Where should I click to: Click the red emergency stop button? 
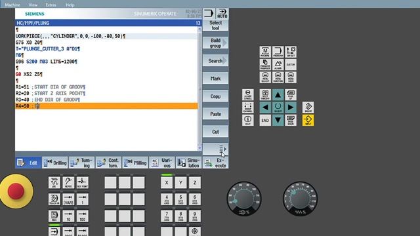pyautogui.click(x=16, y=191)
